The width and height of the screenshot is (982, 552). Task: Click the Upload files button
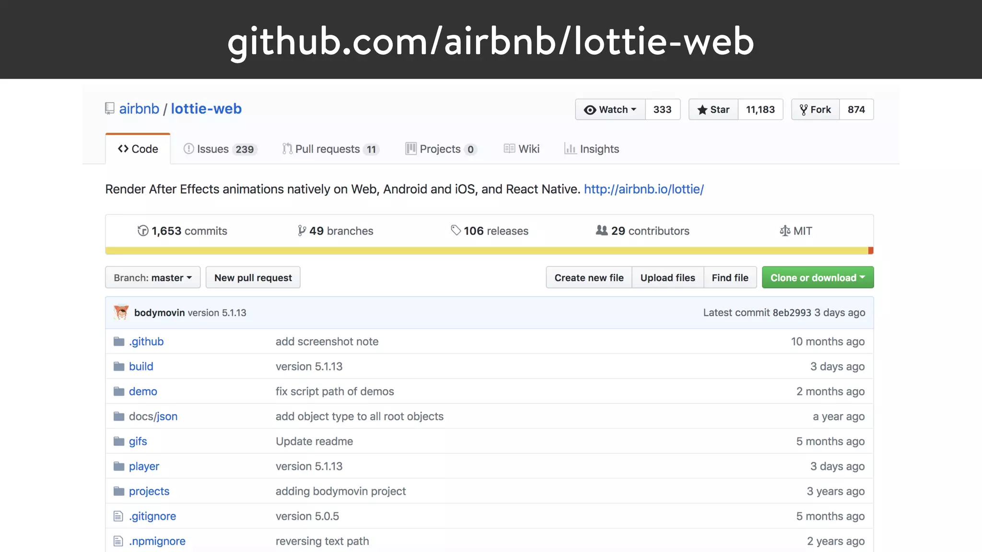(668, 277)
